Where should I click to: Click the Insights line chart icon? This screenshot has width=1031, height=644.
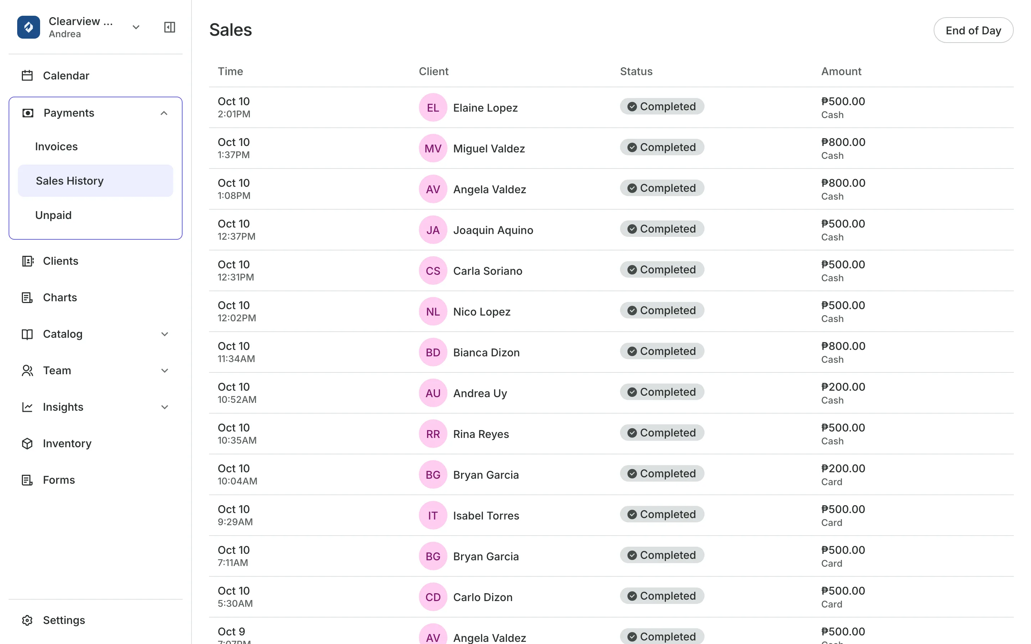tap(27, 407)
